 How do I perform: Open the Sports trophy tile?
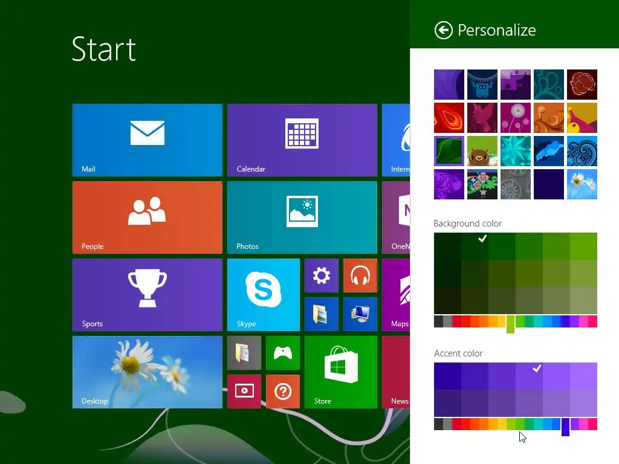coord(147,295)
